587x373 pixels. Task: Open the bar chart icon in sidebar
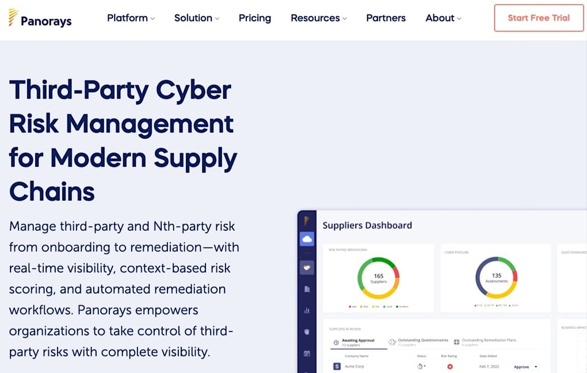pos(307,310)
